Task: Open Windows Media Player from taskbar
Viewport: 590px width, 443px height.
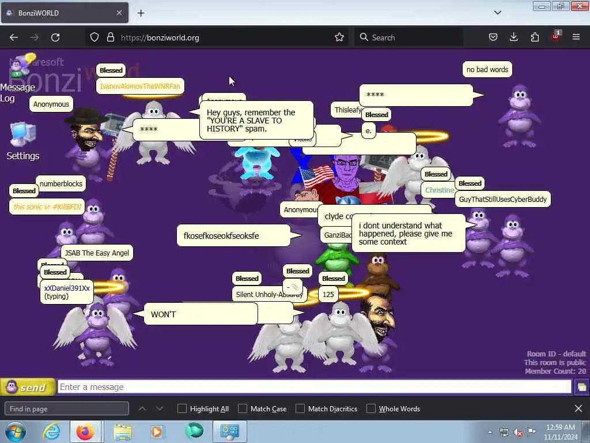Action: pyautogui.click(x=157, y=431)
